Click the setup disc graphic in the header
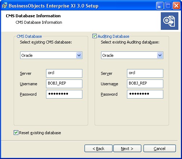Screen dimensions: 182x159 coord(169,21)
